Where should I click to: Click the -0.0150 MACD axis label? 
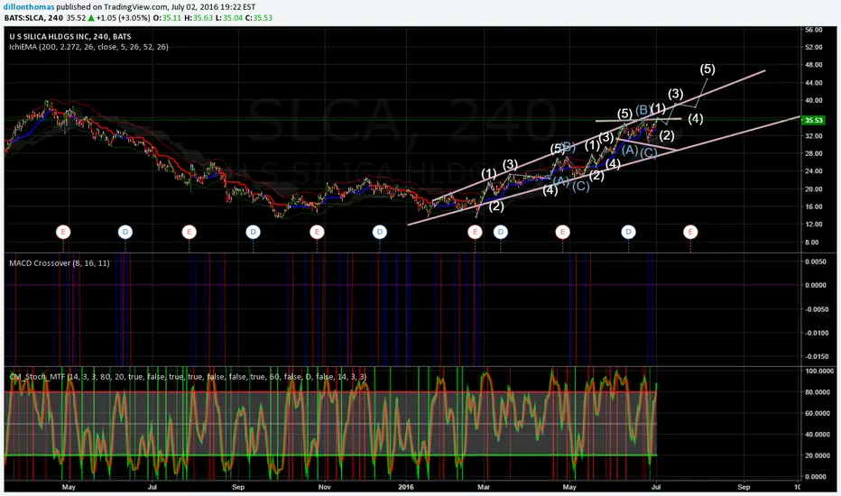coord(815,356)
